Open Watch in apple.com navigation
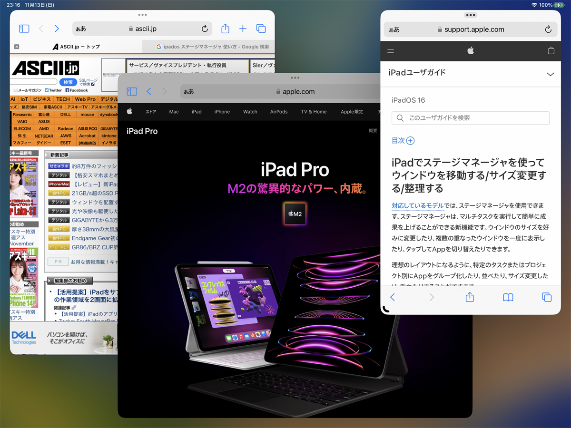The width and height of the screenshot is (571, 428). 250,112
